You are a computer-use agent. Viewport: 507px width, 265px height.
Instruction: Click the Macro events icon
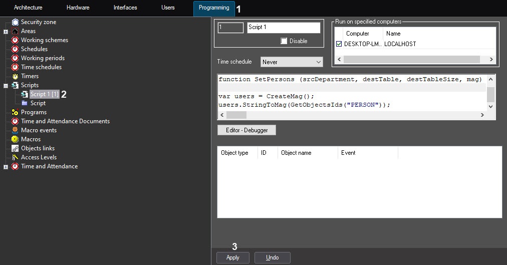(x=15, y=130)
